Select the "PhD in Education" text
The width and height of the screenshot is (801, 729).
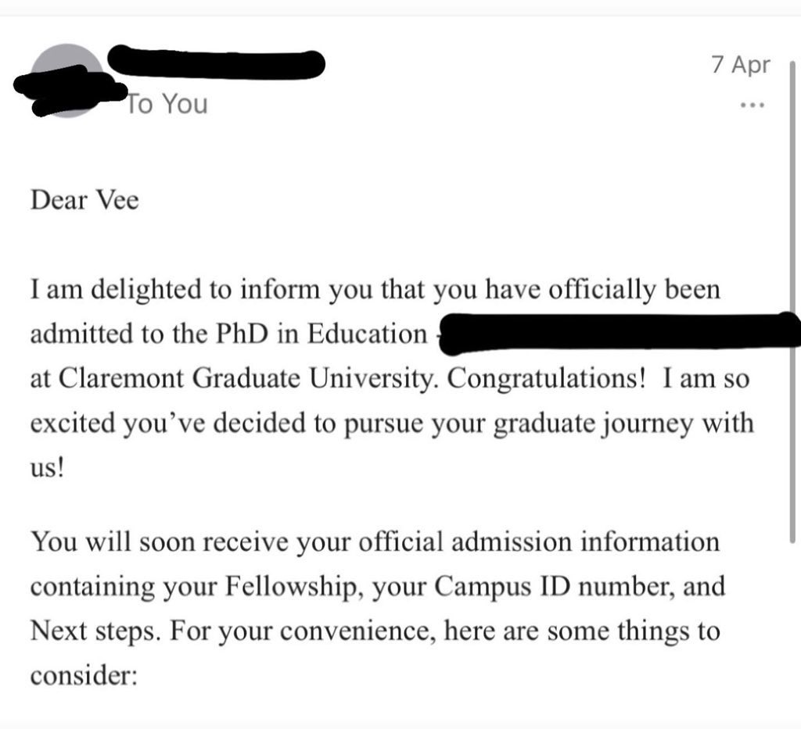point(321,334)
